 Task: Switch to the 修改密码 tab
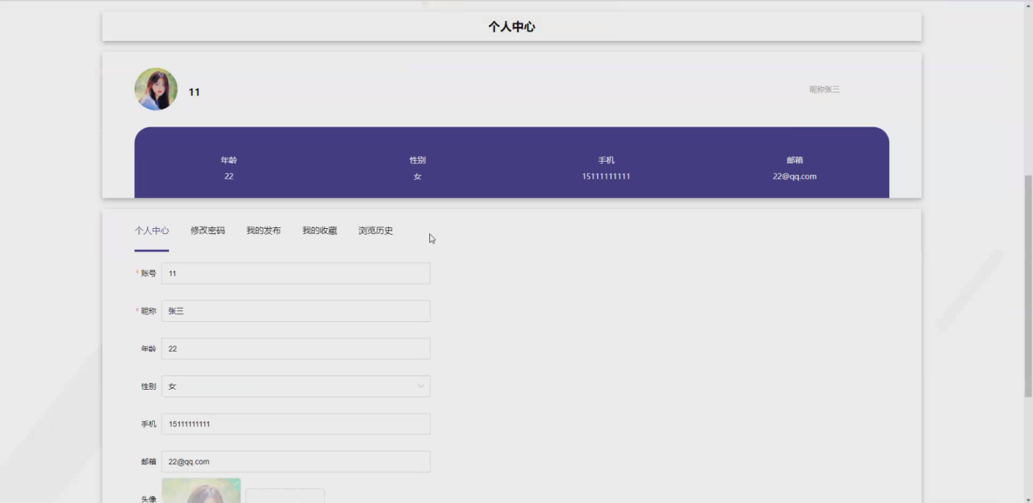point(207,230)
